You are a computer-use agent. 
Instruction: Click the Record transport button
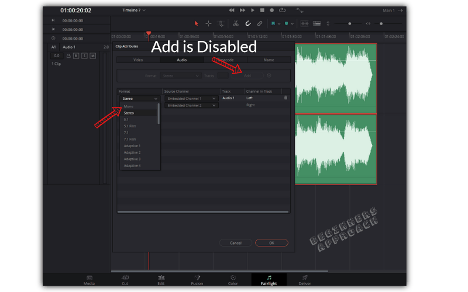point(271,10)
